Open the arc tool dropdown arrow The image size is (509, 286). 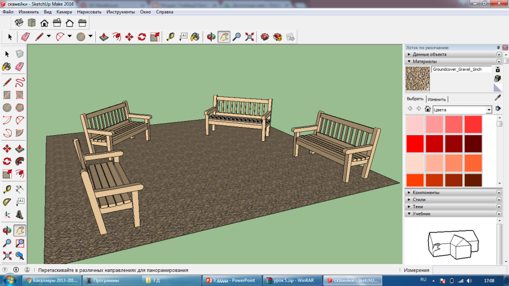point(69,36)
